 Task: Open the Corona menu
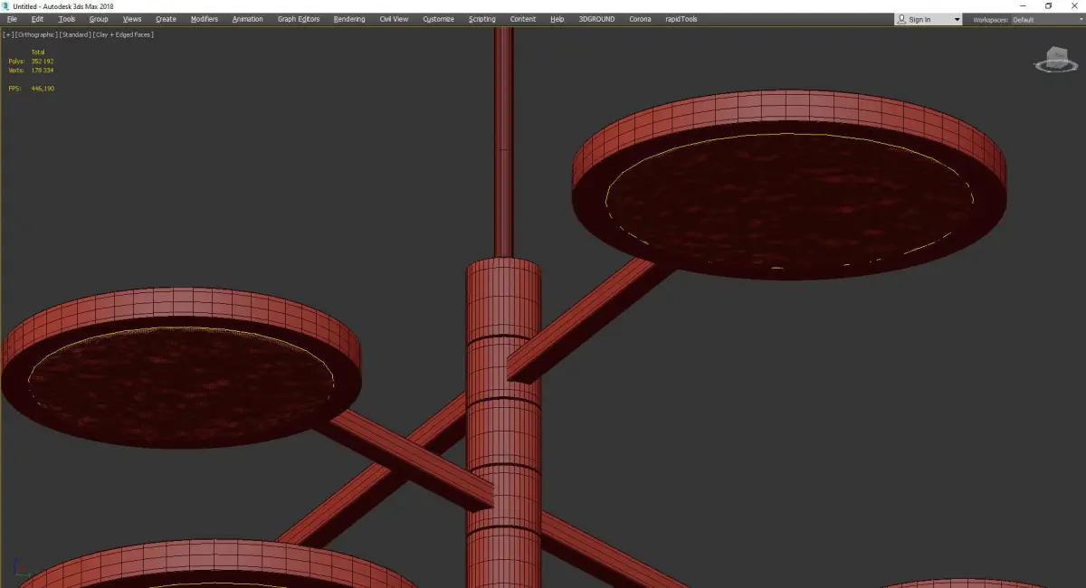coord(640,19)
